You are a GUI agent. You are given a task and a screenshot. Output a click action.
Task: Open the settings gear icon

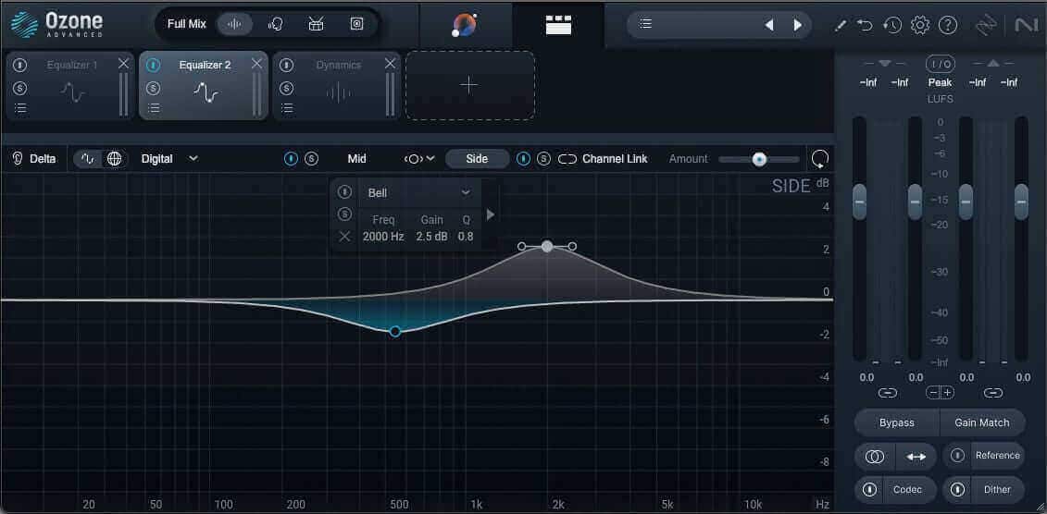[x=920, y=25]
